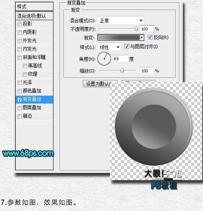The height and width of the screenshot is (211, 203).
Task: Enable the 投影 drop shadow checkbox
Action: coord(19,24)
